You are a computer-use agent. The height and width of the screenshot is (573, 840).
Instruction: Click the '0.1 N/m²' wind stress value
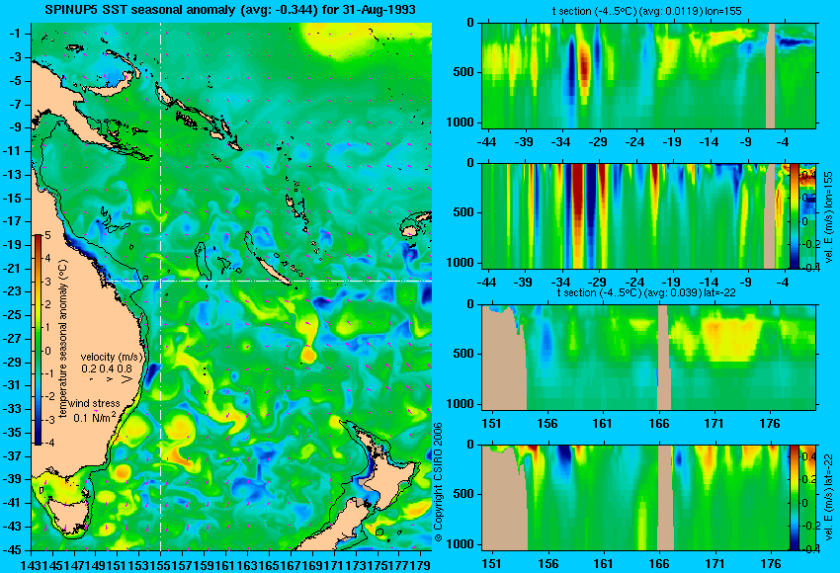point(94,417)
